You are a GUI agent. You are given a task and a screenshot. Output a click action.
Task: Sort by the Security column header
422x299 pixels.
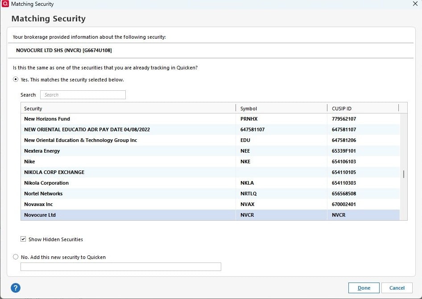pyautogui.click(x=128, y=109)
